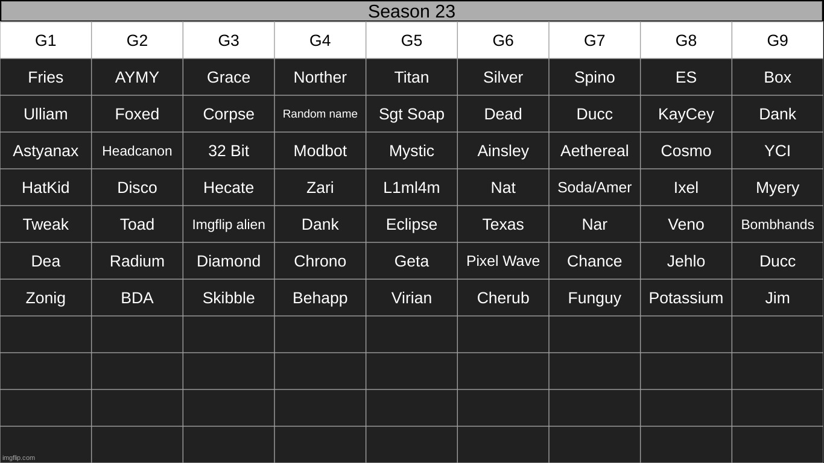The image size is (824, 463).
Task: Select the 32 Bit cell
Action: click(x=229, y=151)
